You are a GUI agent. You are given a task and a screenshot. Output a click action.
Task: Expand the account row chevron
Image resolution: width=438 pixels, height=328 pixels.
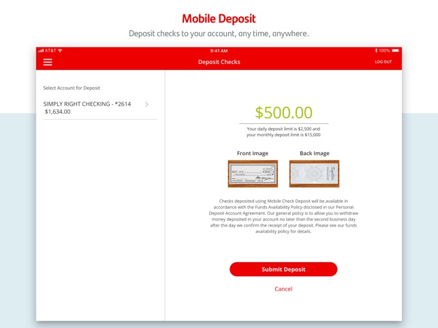tap(146, 104)
